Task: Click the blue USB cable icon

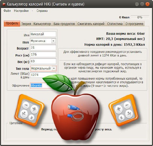Action: (x=75, y=113)
